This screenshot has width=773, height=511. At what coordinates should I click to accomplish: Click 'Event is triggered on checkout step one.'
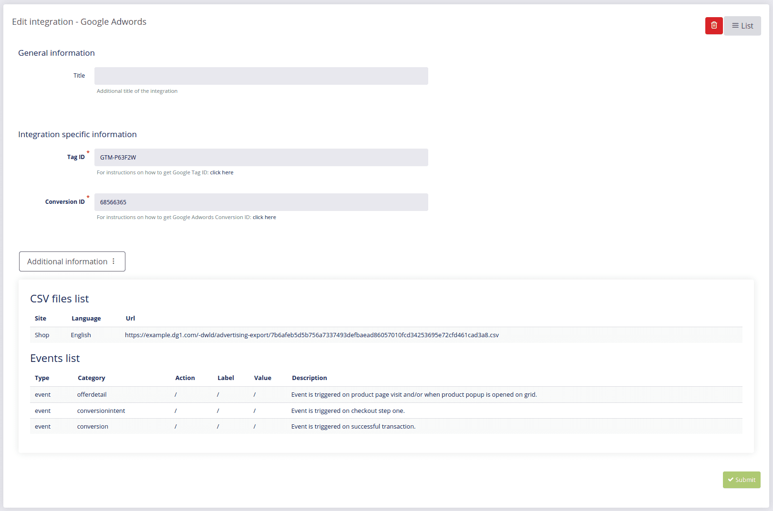348,411
